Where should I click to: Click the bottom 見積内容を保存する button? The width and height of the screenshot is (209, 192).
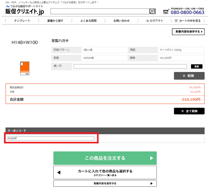(x=105, y=183)
